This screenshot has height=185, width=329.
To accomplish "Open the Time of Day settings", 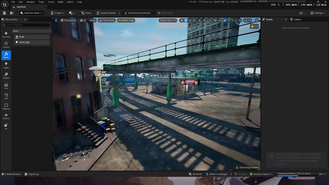I will click(107, 20).
